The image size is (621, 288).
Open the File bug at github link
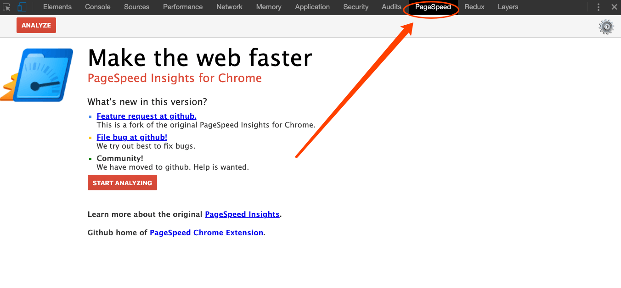[x=132, y=137]
